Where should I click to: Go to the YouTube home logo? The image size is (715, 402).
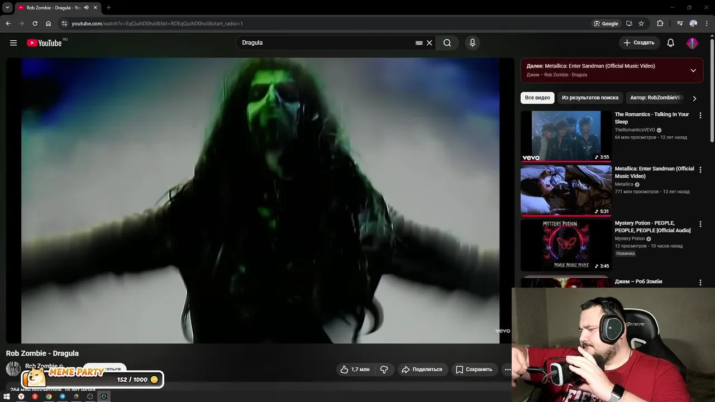click(44, 43)
